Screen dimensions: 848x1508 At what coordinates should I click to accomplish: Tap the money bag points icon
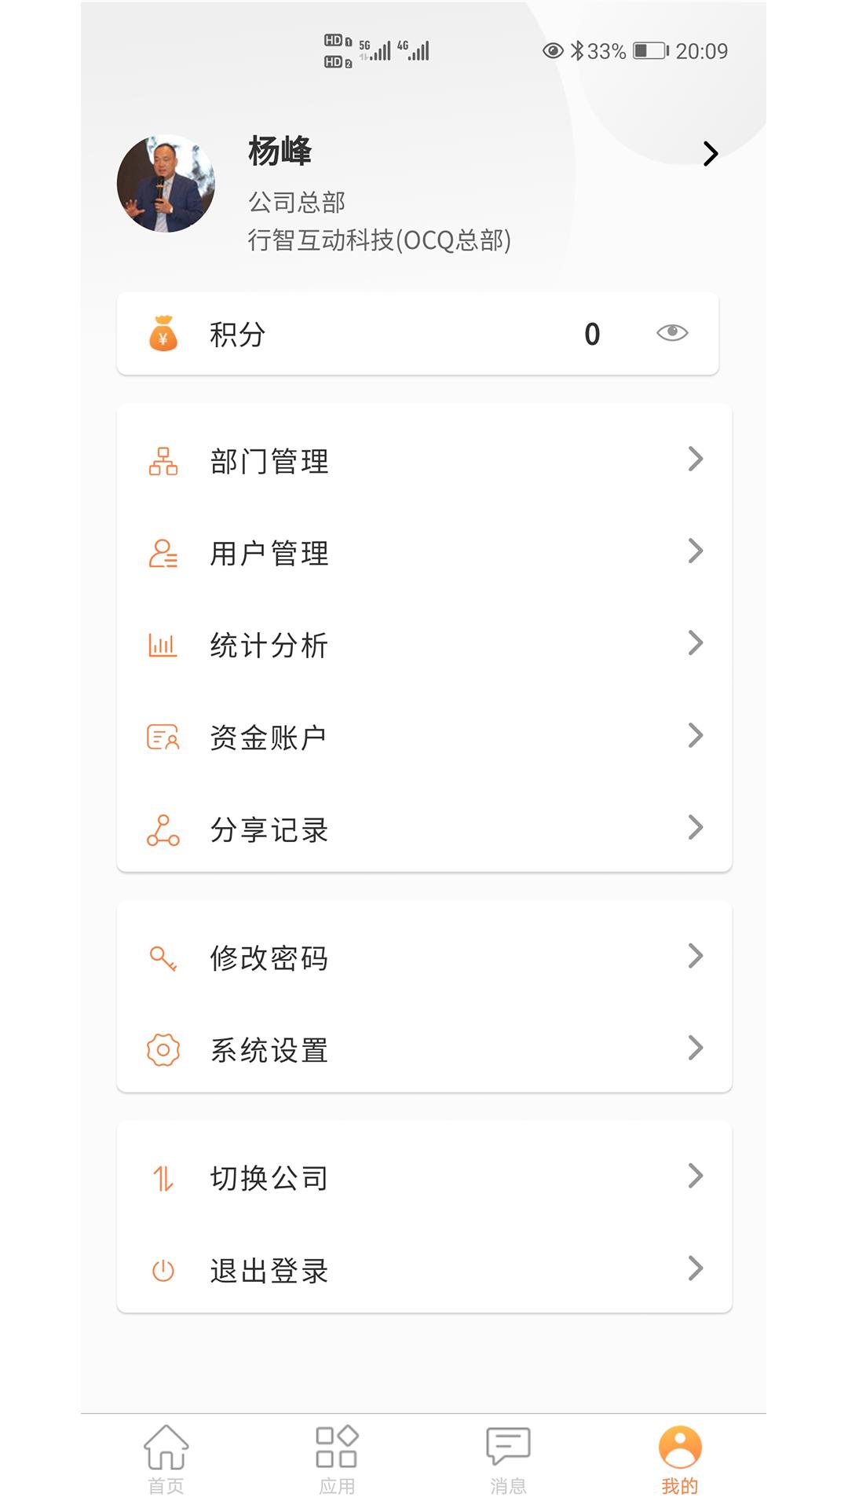[x=163, y=334]
